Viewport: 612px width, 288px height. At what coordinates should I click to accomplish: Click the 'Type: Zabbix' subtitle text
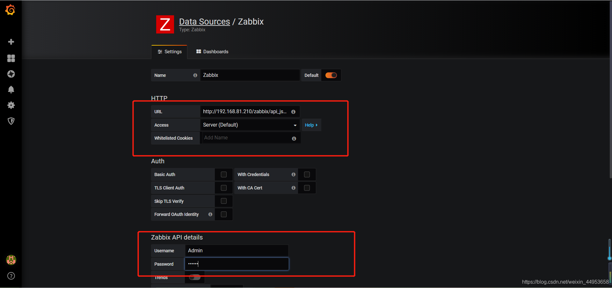pos(192,30)
